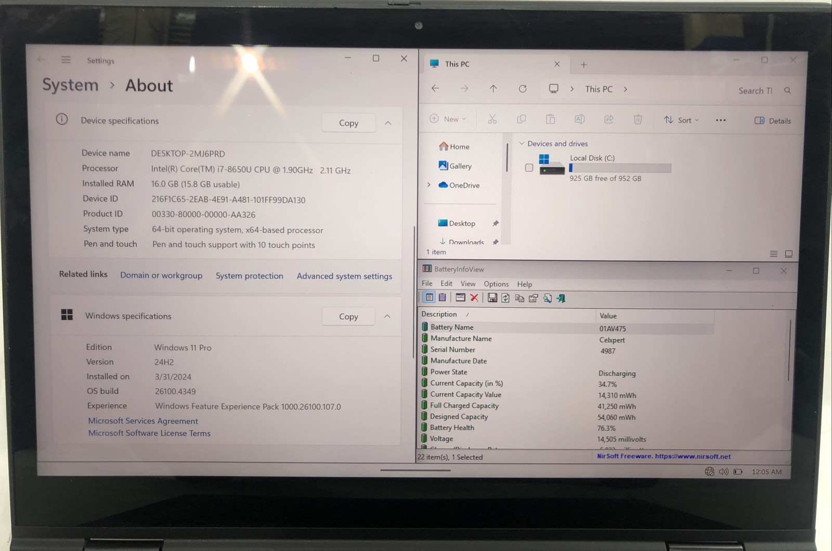Switch Explorer to details list view icon
Viewport: 832px width, 551px height.
[774, 254]
